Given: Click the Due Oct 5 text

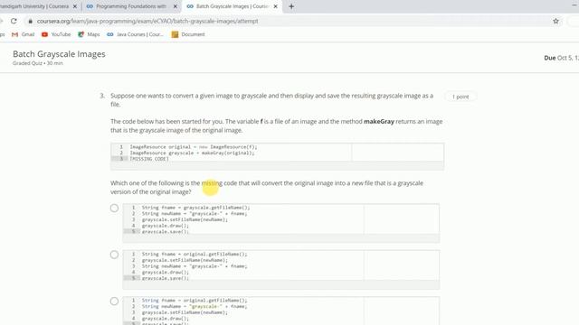Looking at the screenshot, I should tap(561, 58).
